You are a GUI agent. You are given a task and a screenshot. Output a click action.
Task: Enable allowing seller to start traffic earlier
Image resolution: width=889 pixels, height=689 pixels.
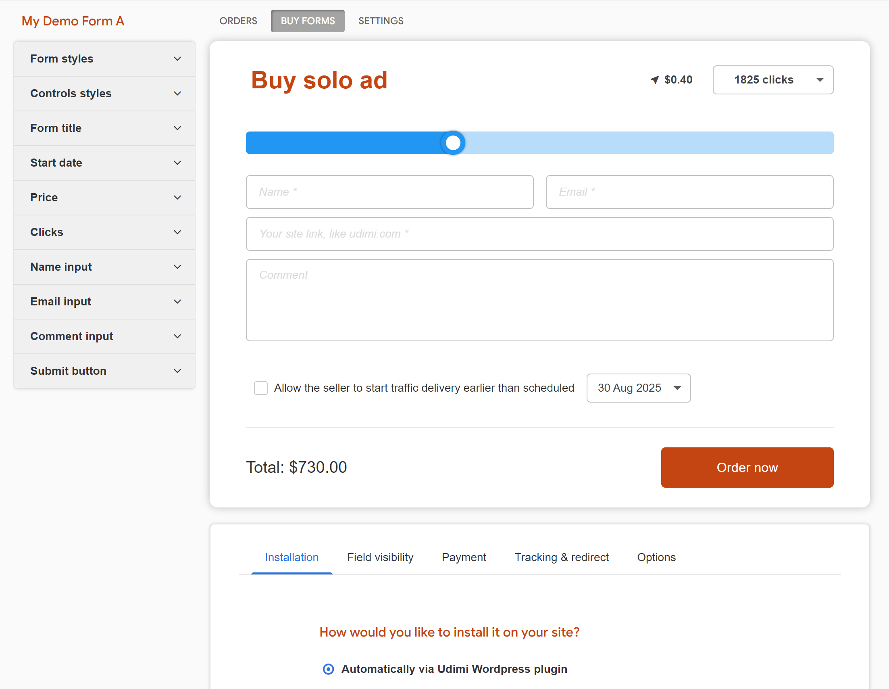[260, 388]
